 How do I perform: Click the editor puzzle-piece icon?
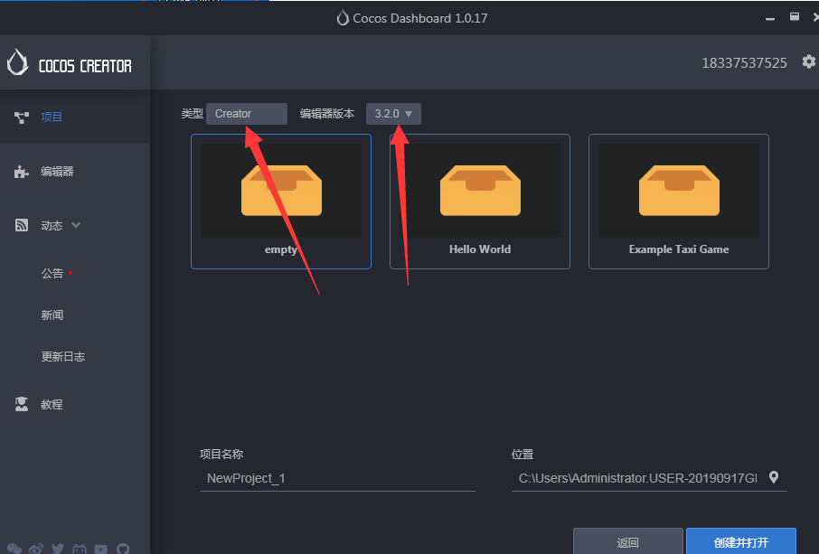pos(22,172)
